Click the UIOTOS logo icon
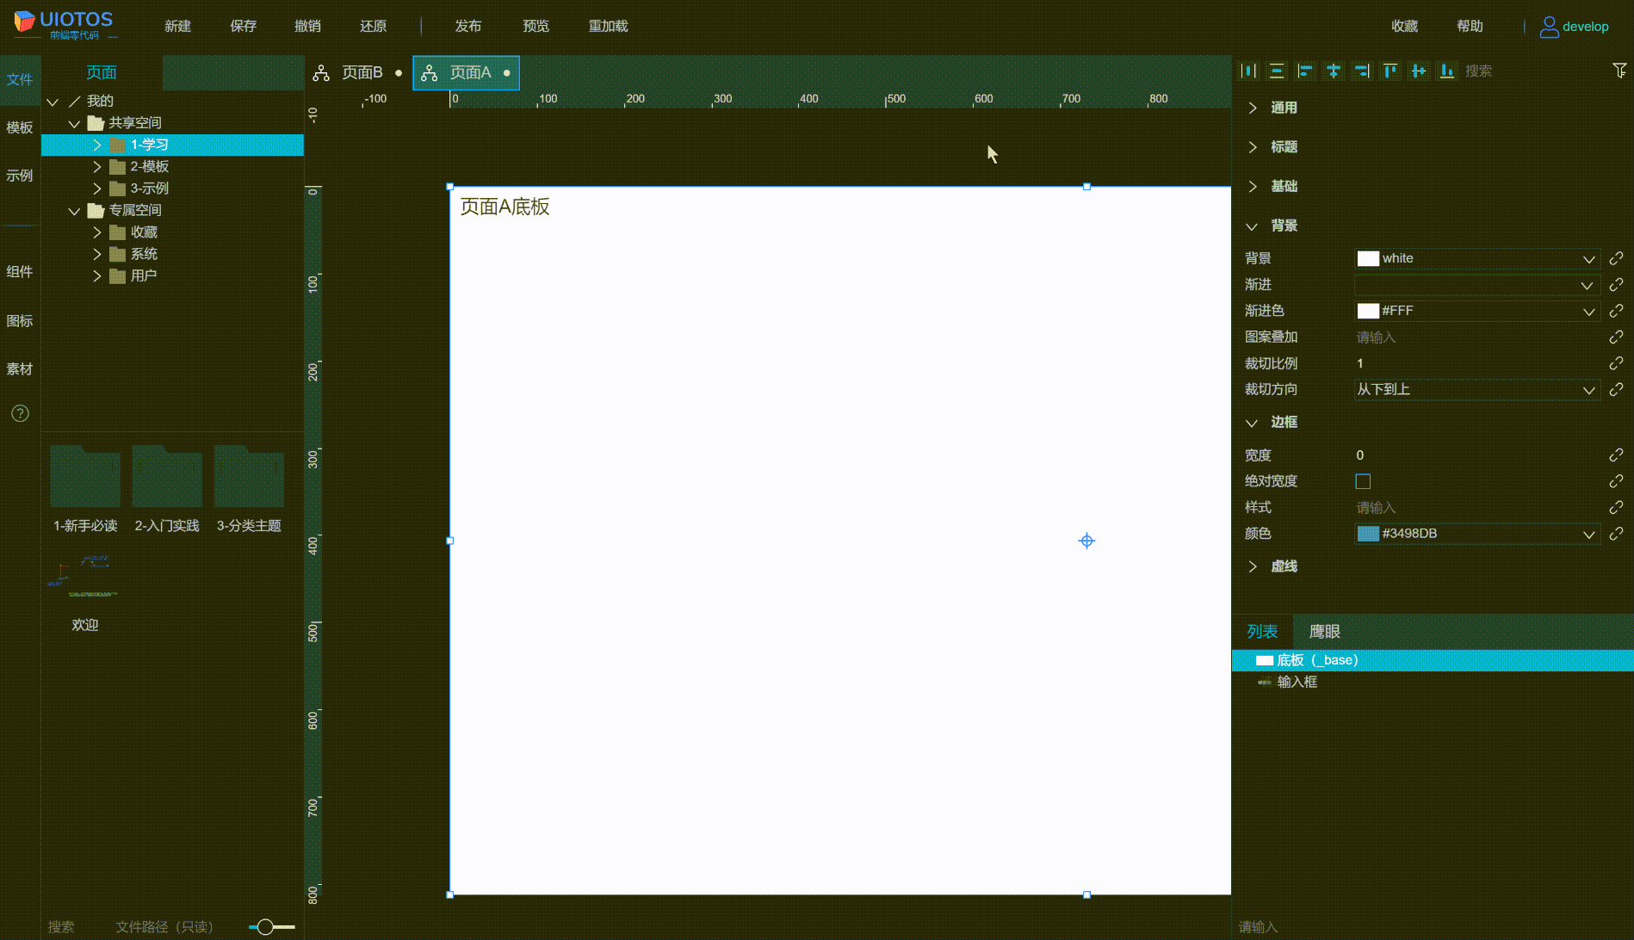The width and height of the screenshot is (1634, 940). (x=23, y=22)
